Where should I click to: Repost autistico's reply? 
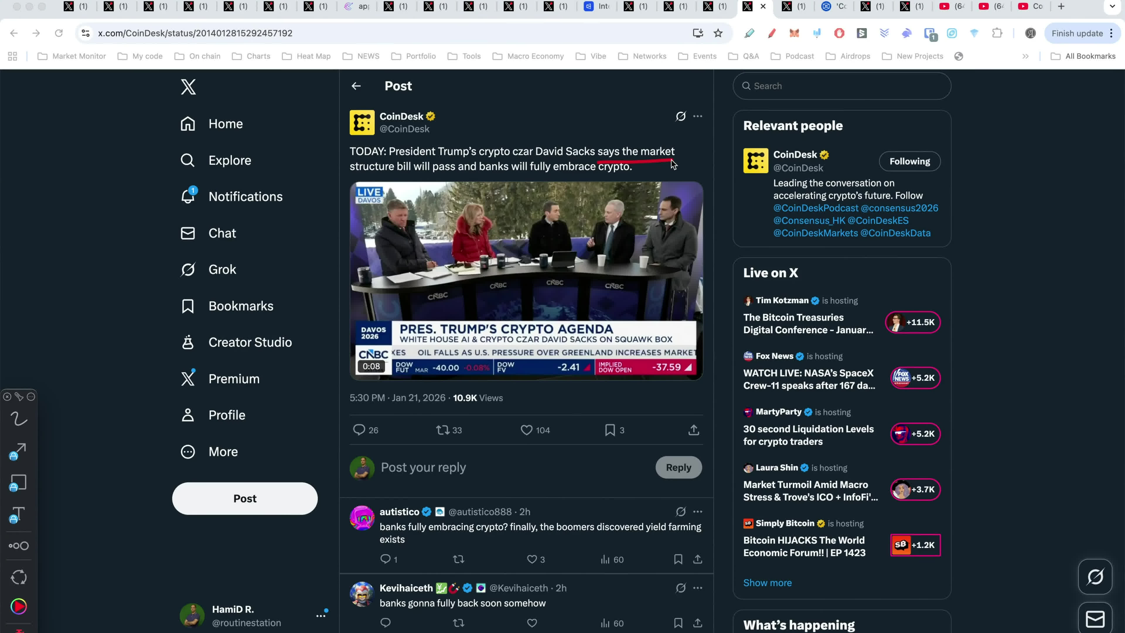click(x=458, y=559)
